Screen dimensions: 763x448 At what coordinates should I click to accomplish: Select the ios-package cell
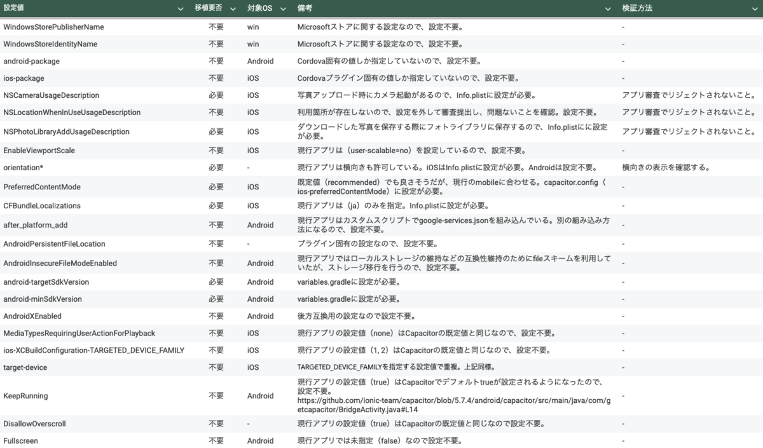tap(24, 78)
